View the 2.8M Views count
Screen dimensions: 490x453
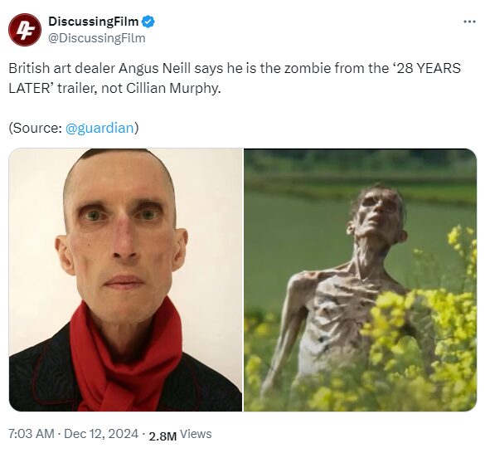180,435
